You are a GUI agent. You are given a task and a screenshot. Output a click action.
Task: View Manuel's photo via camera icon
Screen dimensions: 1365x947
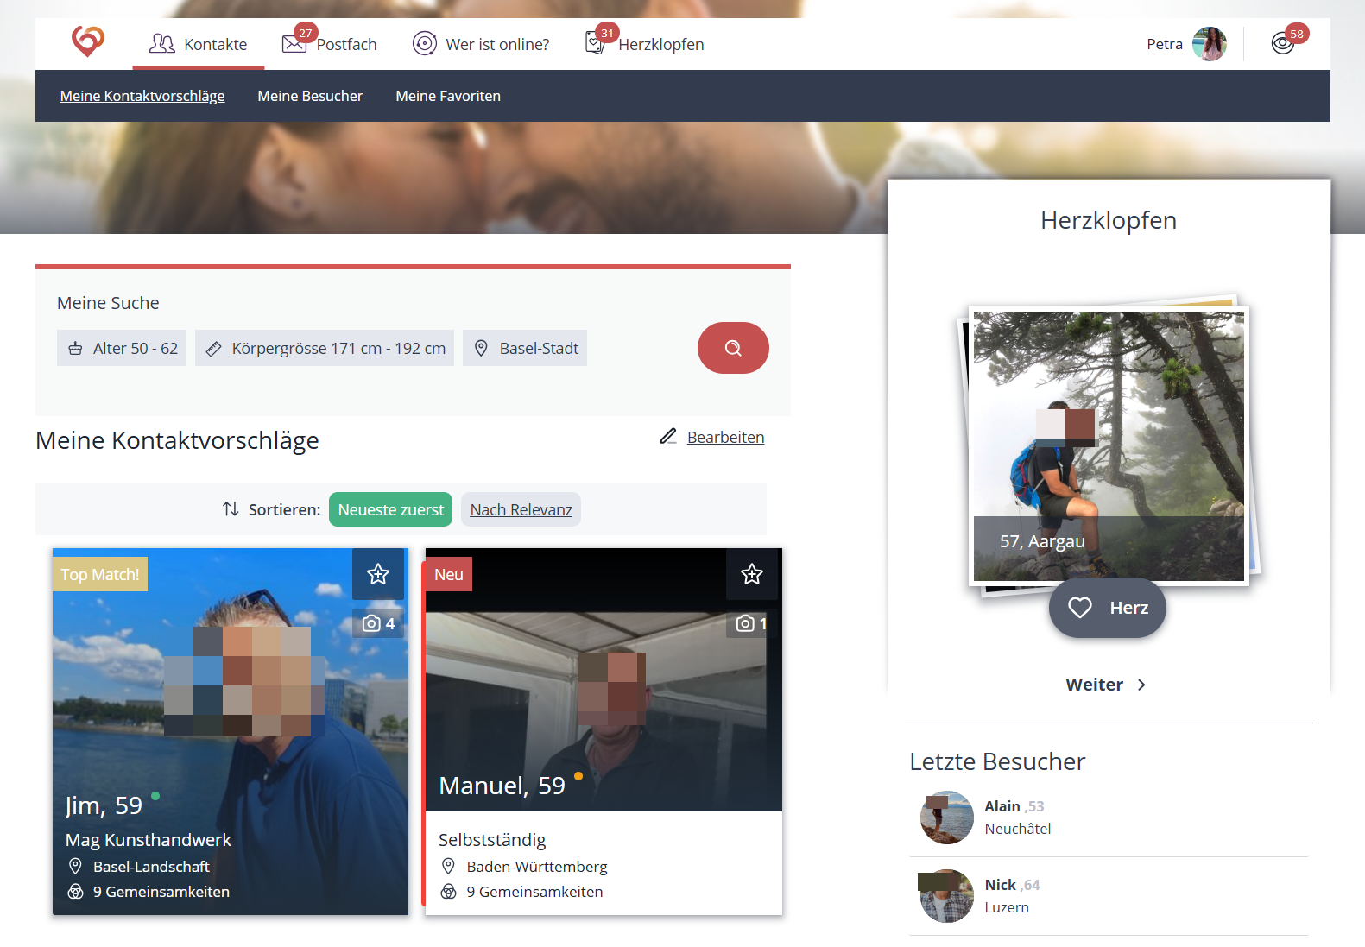click(751, 623)
